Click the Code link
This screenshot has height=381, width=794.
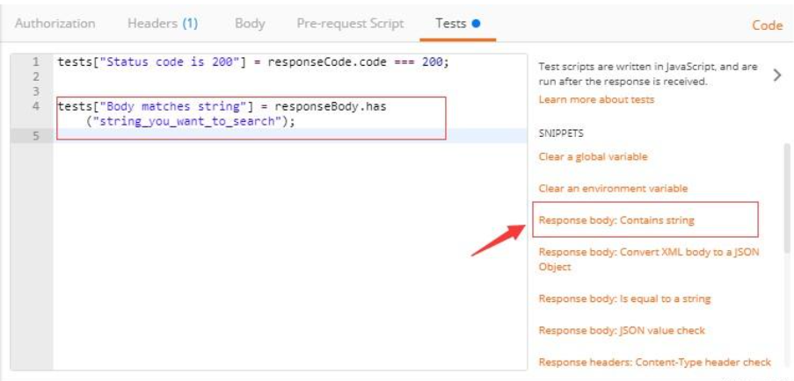(767, 25)
